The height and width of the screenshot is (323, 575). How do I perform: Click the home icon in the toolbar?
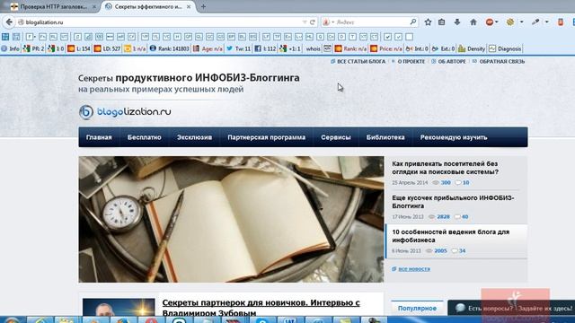(473, 22)
